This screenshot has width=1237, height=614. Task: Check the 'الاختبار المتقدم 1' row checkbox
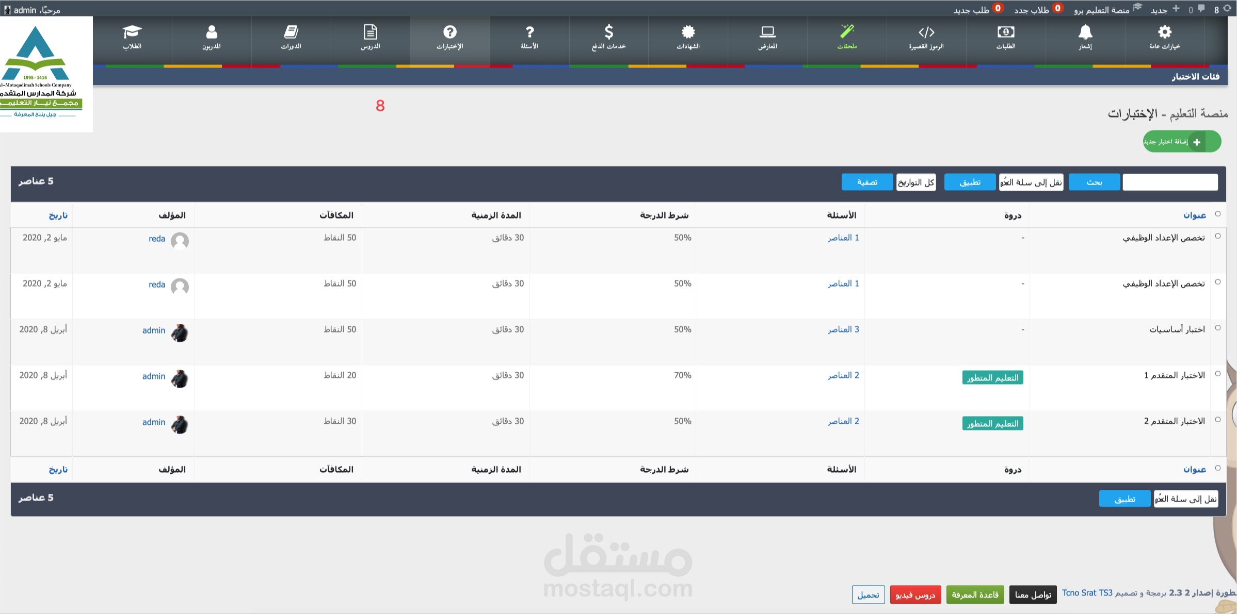1218,374
